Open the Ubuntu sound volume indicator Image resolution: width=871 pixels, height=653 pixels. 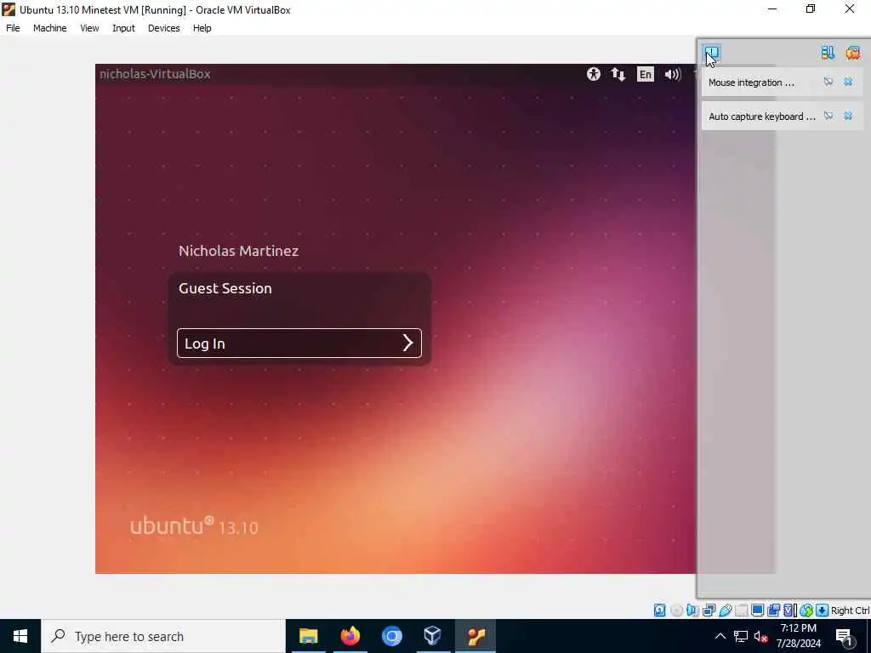672,74
